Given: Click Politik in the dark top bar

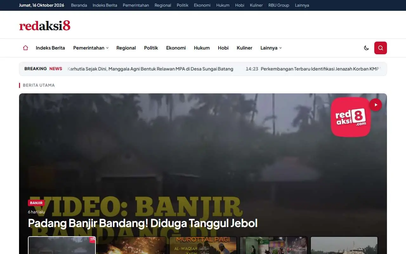Looking at the screenshot, I should tap(183, 5).
